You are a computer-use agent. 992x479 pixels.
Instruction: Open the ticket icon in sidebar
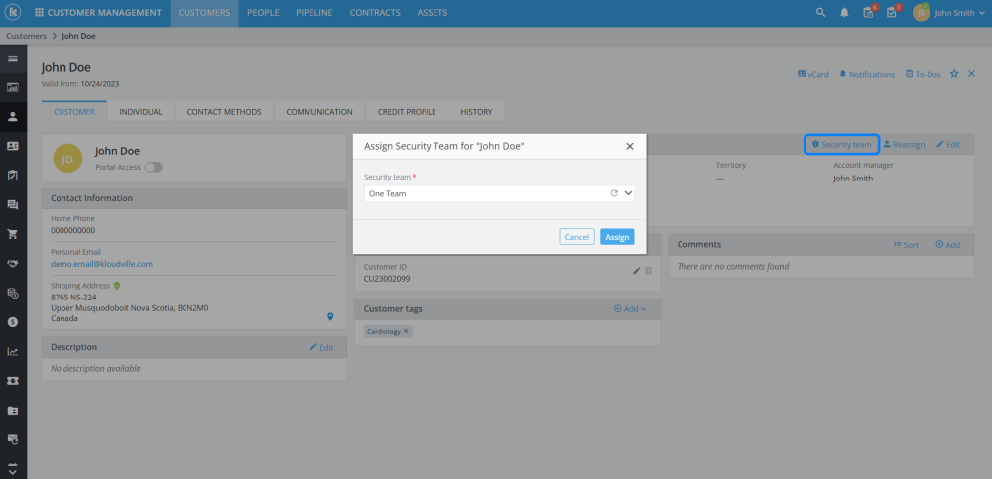(13, 380)
